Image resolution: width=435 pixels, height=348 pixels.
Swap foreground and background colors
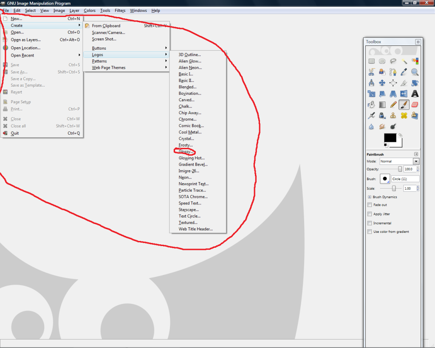(x=400, y=135)
